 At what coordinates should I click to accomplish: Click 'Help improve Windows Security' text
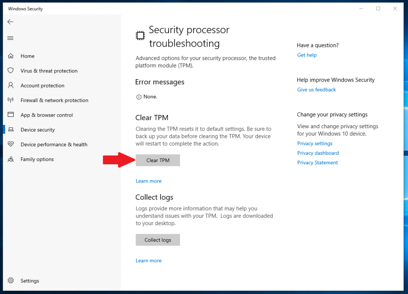pos(335,80)
